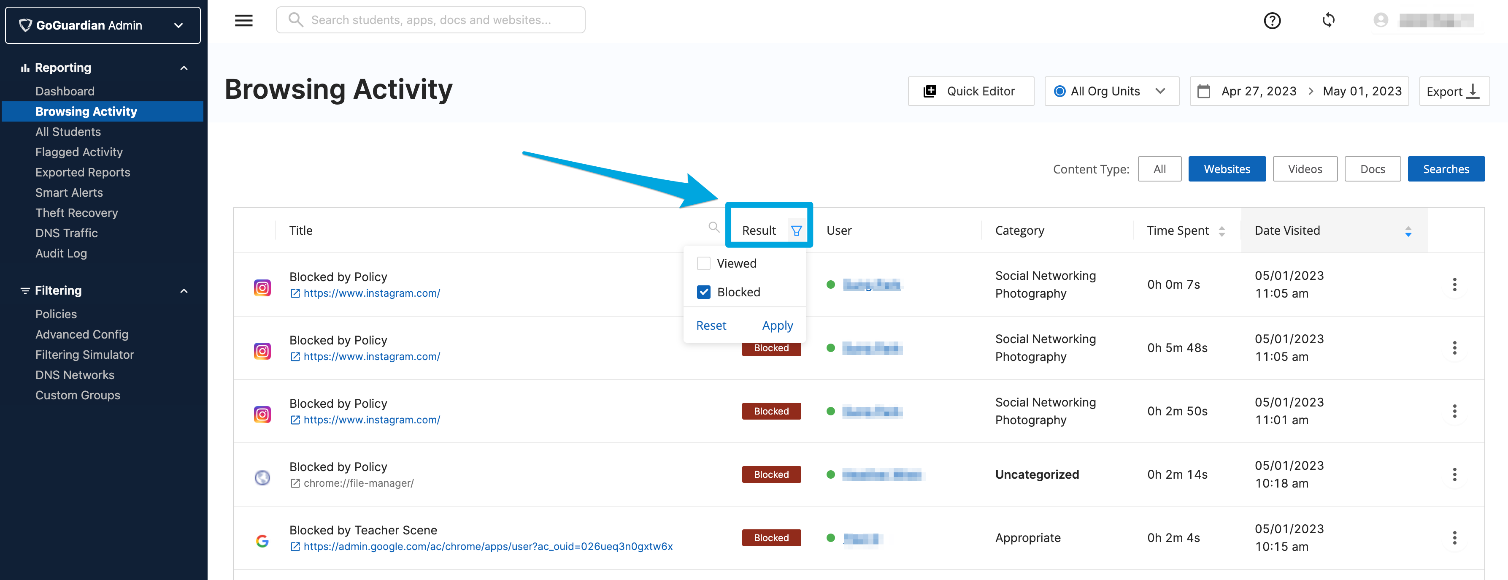Click the Instagram favicon on the first row
The width and height of the screenshot is (1508, 580).
[x=262, y=287]
